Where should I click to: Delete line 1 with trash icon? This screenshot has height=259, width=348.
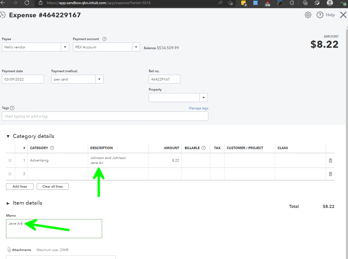pos(330,160)
